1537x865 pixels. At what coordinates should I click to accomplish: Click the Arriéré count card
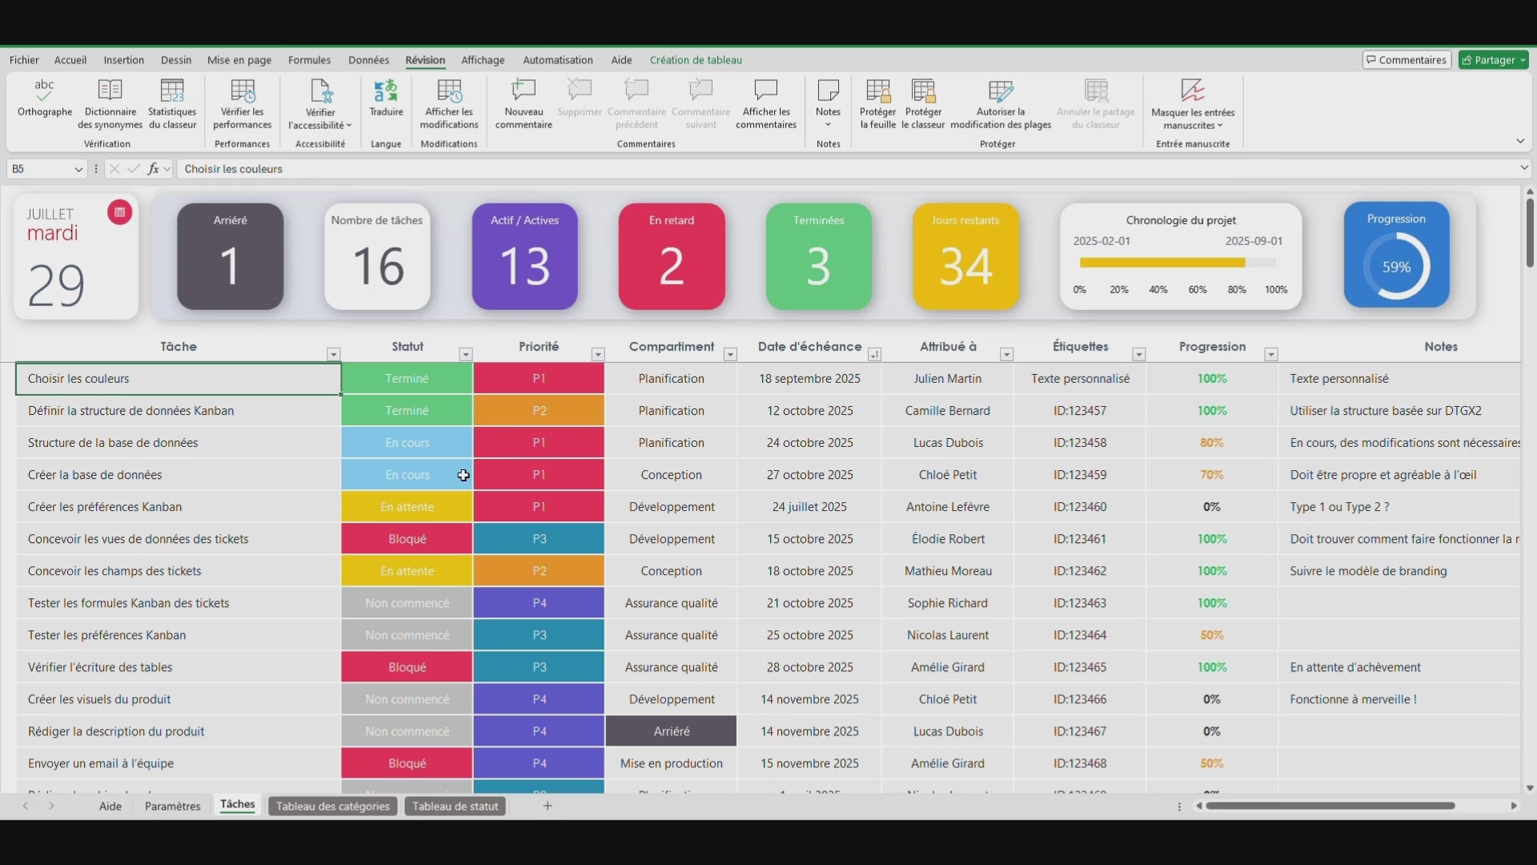coord(231,256)
